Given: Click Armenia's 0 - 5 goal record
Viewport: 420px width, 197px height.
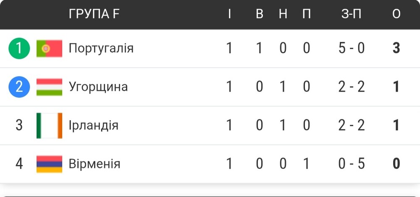Looking at the screenshot, I should [352, 164].
